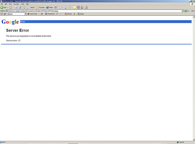Click the Search Web toolbar button
The image size is (195, 144).
[32, 14]
